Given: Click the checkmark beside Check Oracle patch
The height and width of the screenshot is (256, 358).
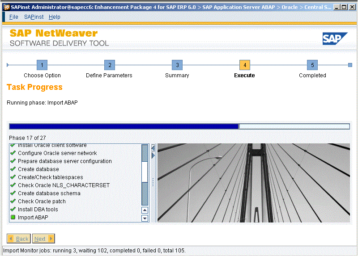Looking at the screenshot, I should pos(13,201).
